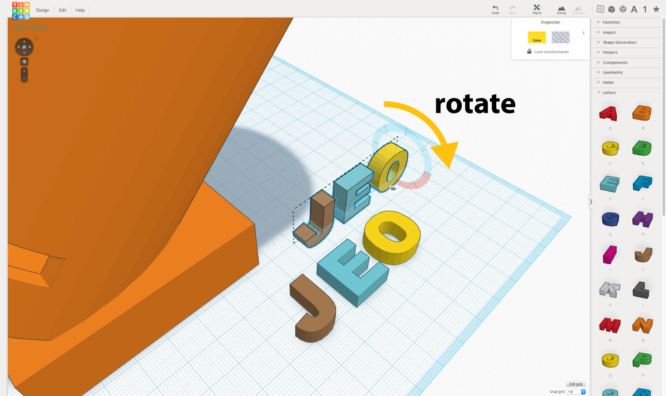Zoom out with the minus button
Image resolution: width=666 pixels, height=396 pixels.
click(x=24, y=78)
